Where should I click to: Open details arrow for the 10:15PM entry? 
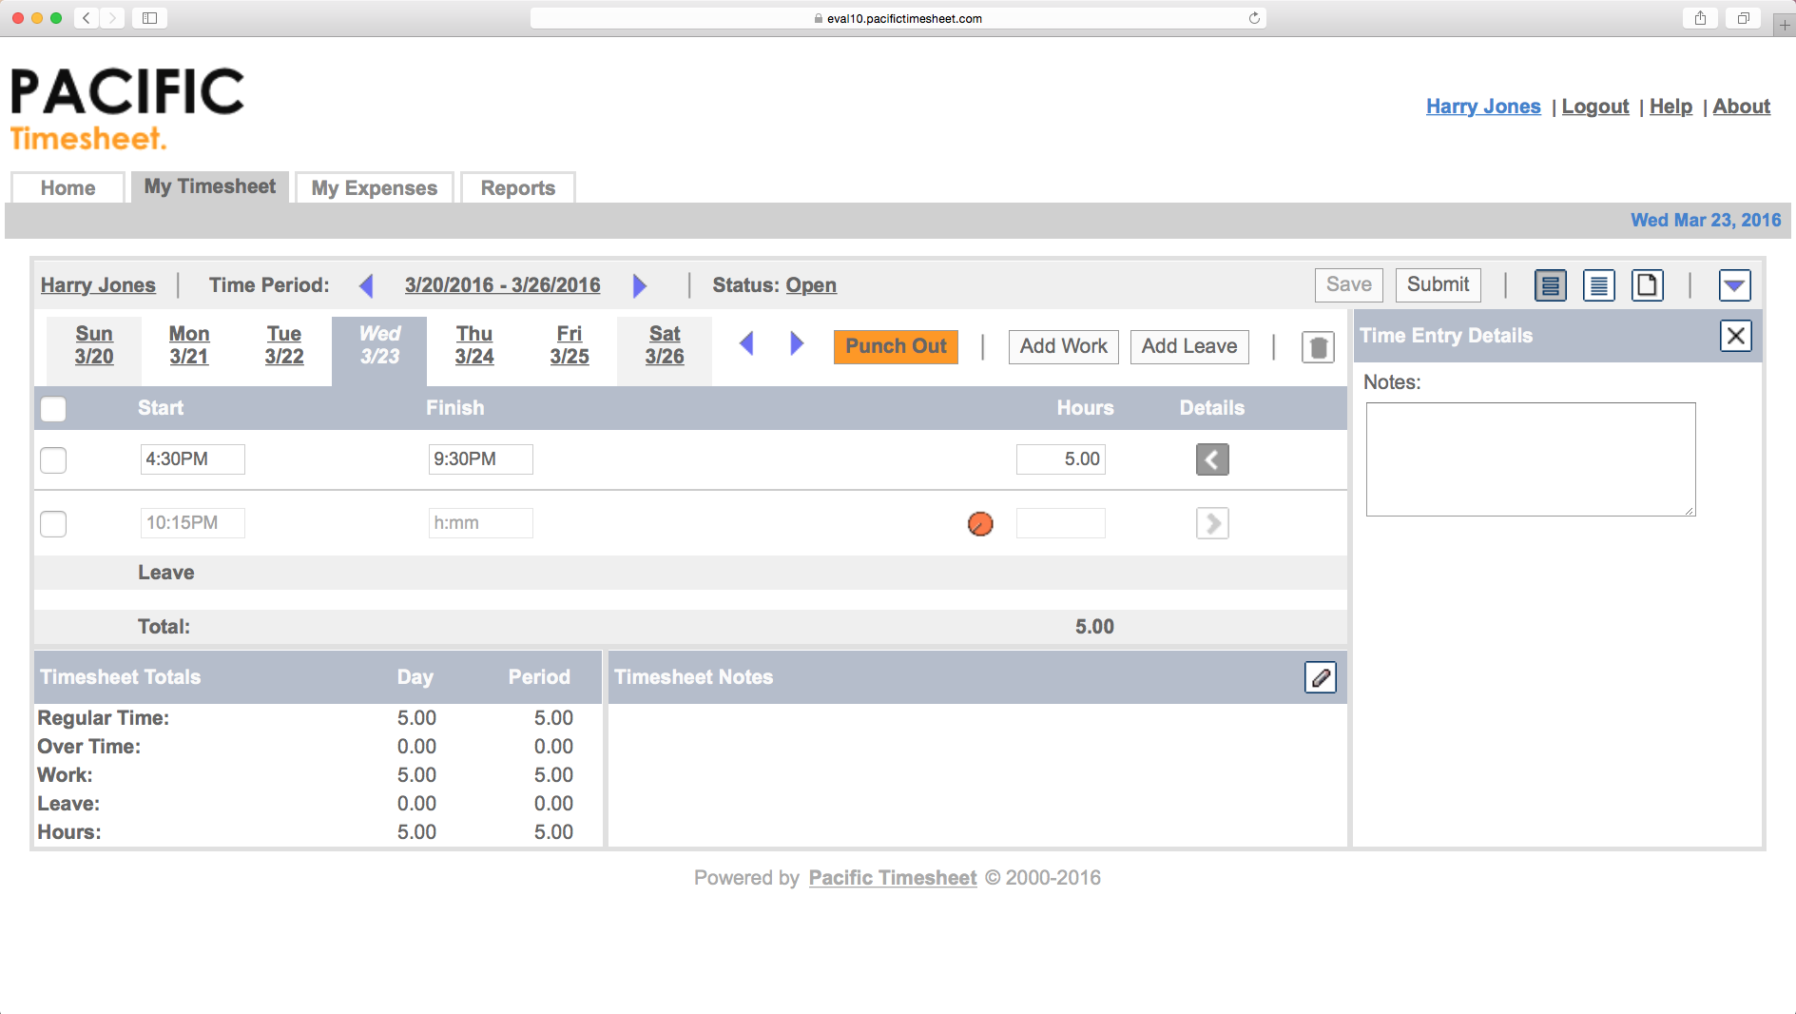tap(1211, 522)
